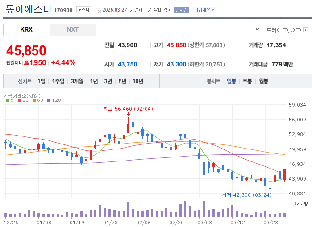Click the 01/28 date axis label
The height and width of the screenshot is (227, 312).
pos(110,223)
